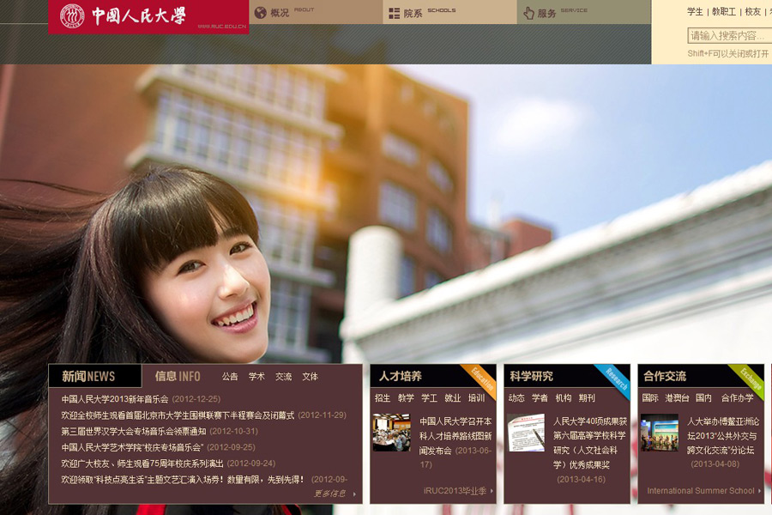
Task: Click the green Exchange corner ribbon
Action: pyautogui.click(x=750, y=377)
